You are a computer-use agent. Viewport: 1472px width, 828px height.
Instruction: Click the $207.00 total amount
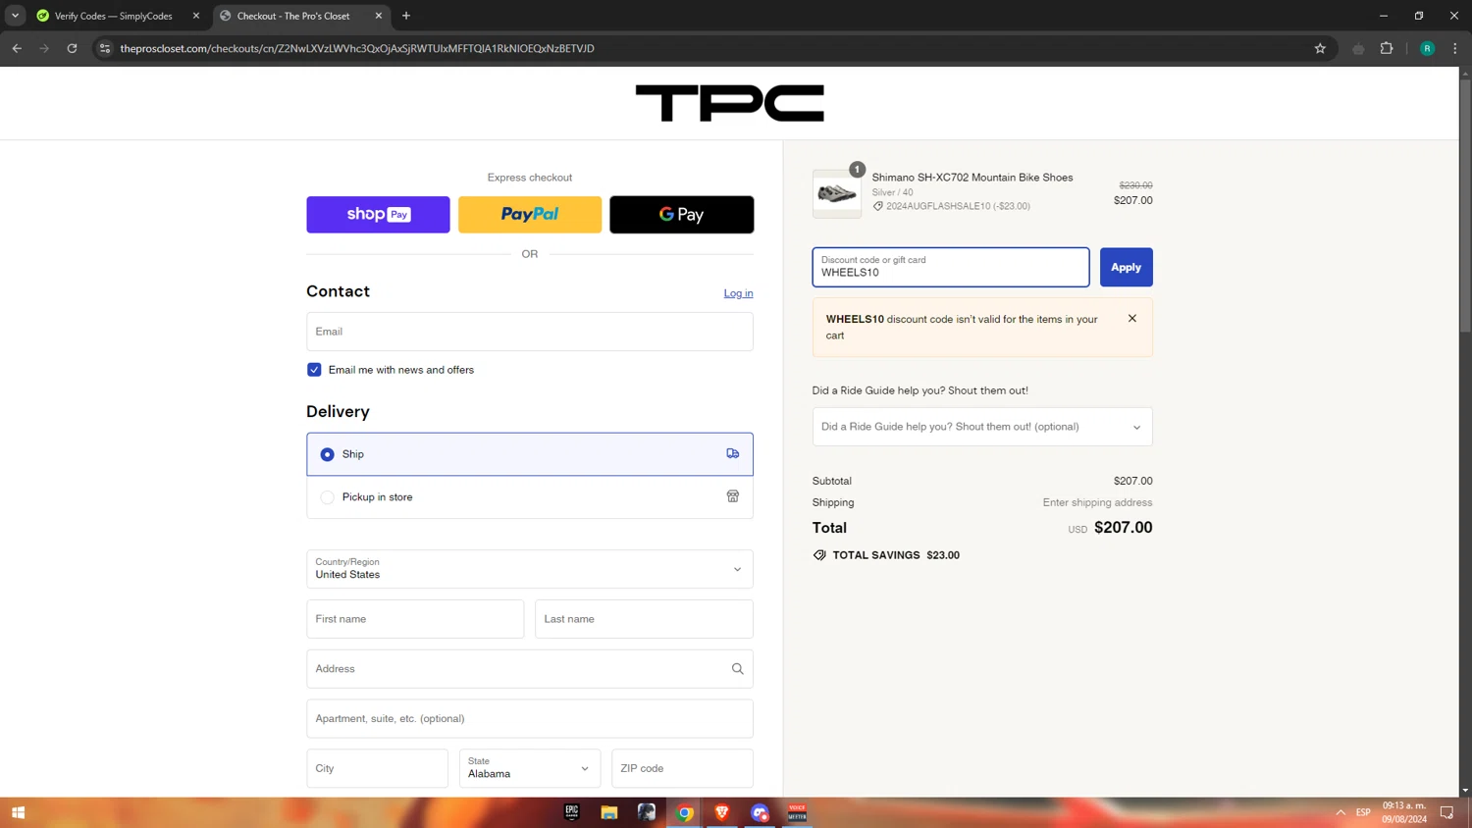[1123, 528]
